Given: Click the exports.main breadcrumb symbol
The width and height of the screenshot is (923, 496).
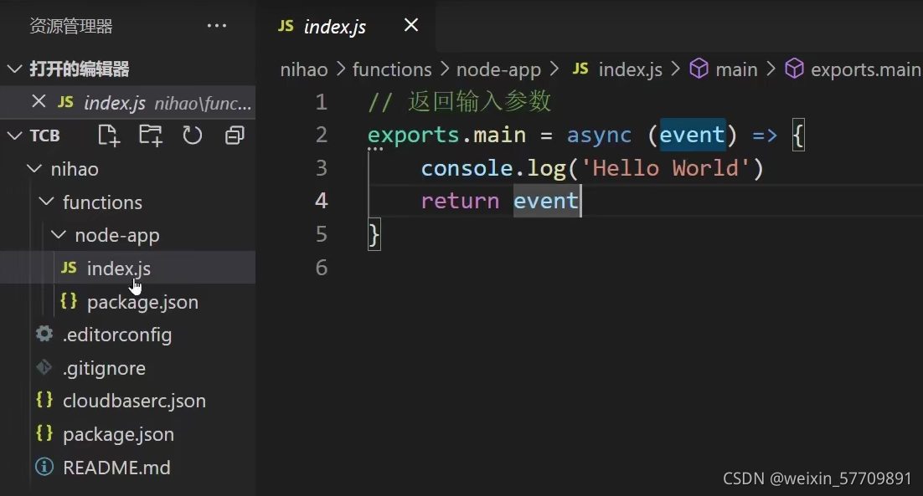Looking at the screenshot, I should click(x=866, y=70).
